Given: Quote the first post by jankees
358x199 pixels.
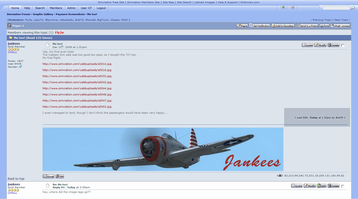Looking at the screenshot, I should click(307, 45).
